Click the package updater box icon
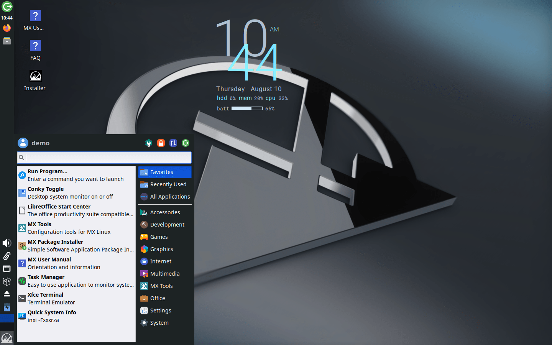The width and height of the screenshot is (552, 345). (x=7, y=281)
